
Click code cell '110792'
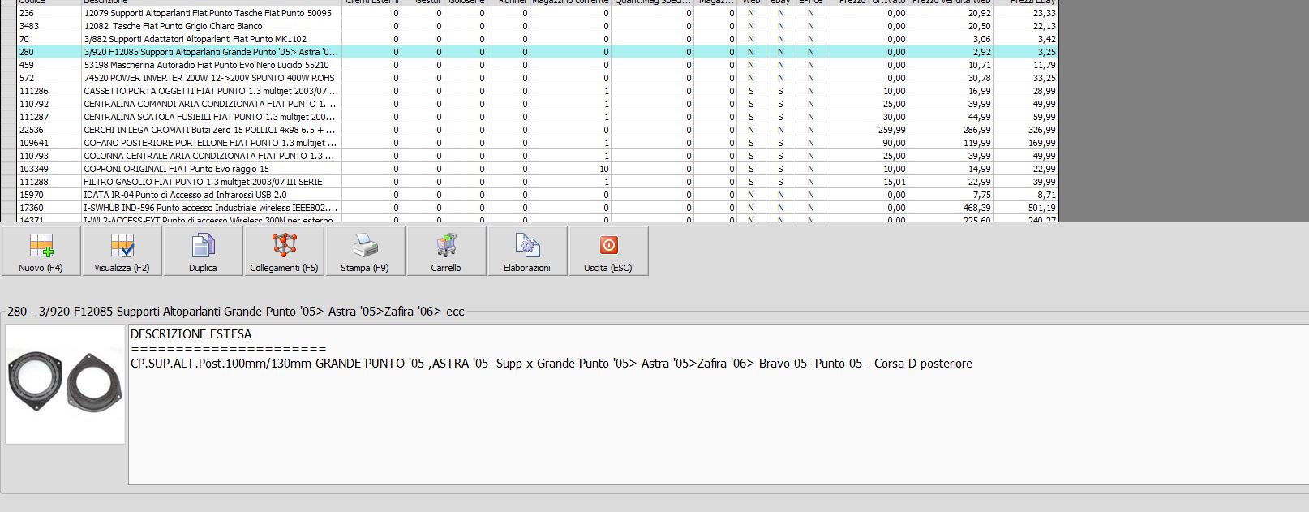click(49, 104)
